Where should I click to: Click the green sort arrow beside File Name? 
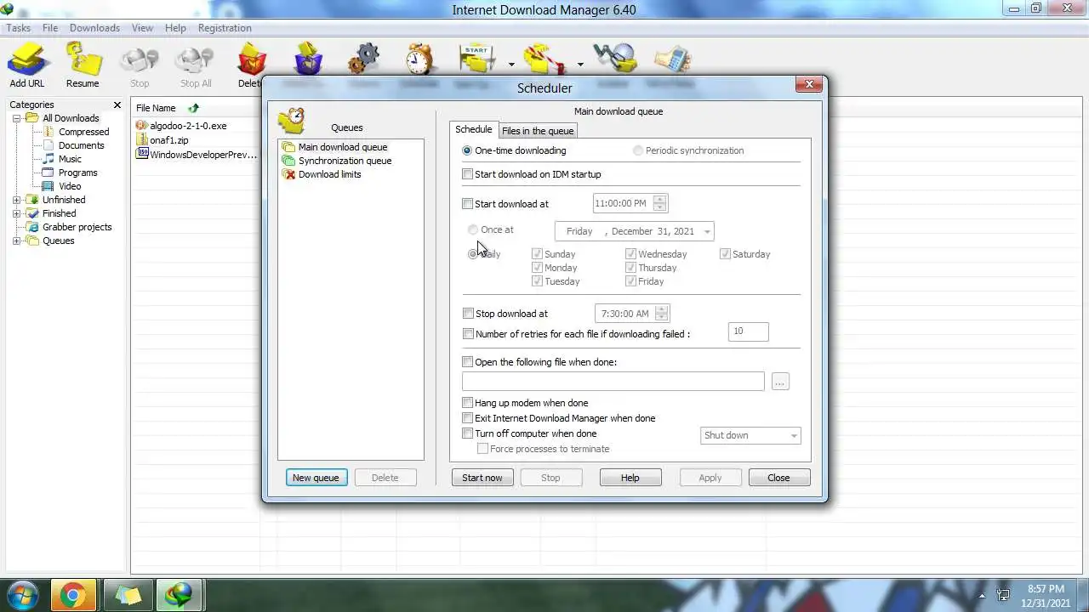click(x=193, y=108)
